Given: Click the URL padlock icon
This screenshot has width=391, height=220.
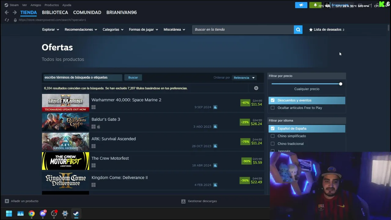Looking at the screenshot, I should click(15, 20).
